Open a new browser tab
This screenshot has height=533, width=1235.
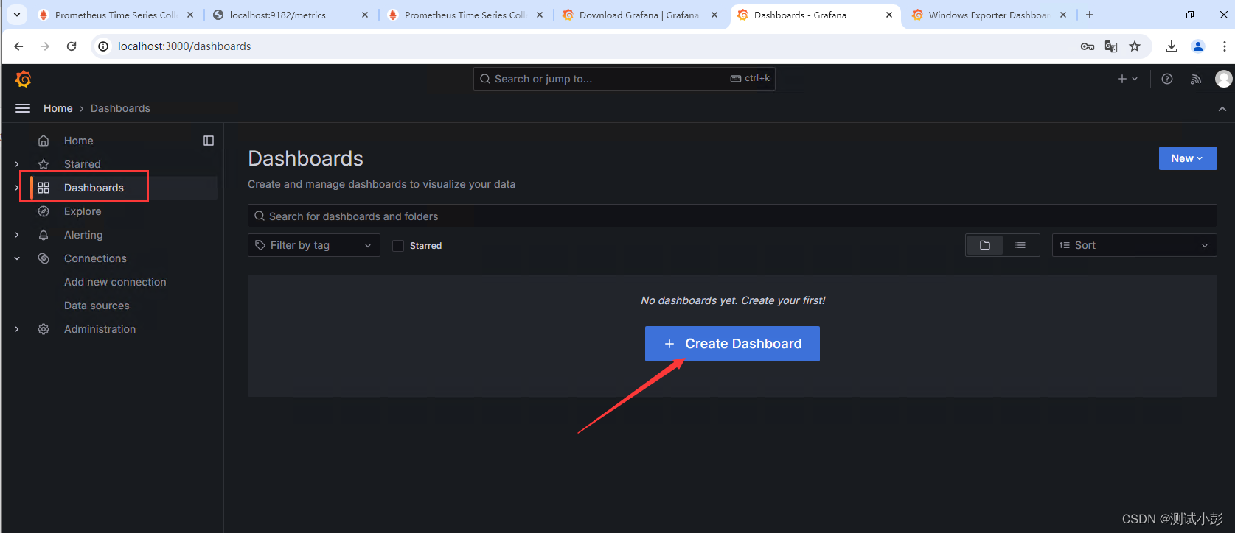click(x=1090, y=15)
